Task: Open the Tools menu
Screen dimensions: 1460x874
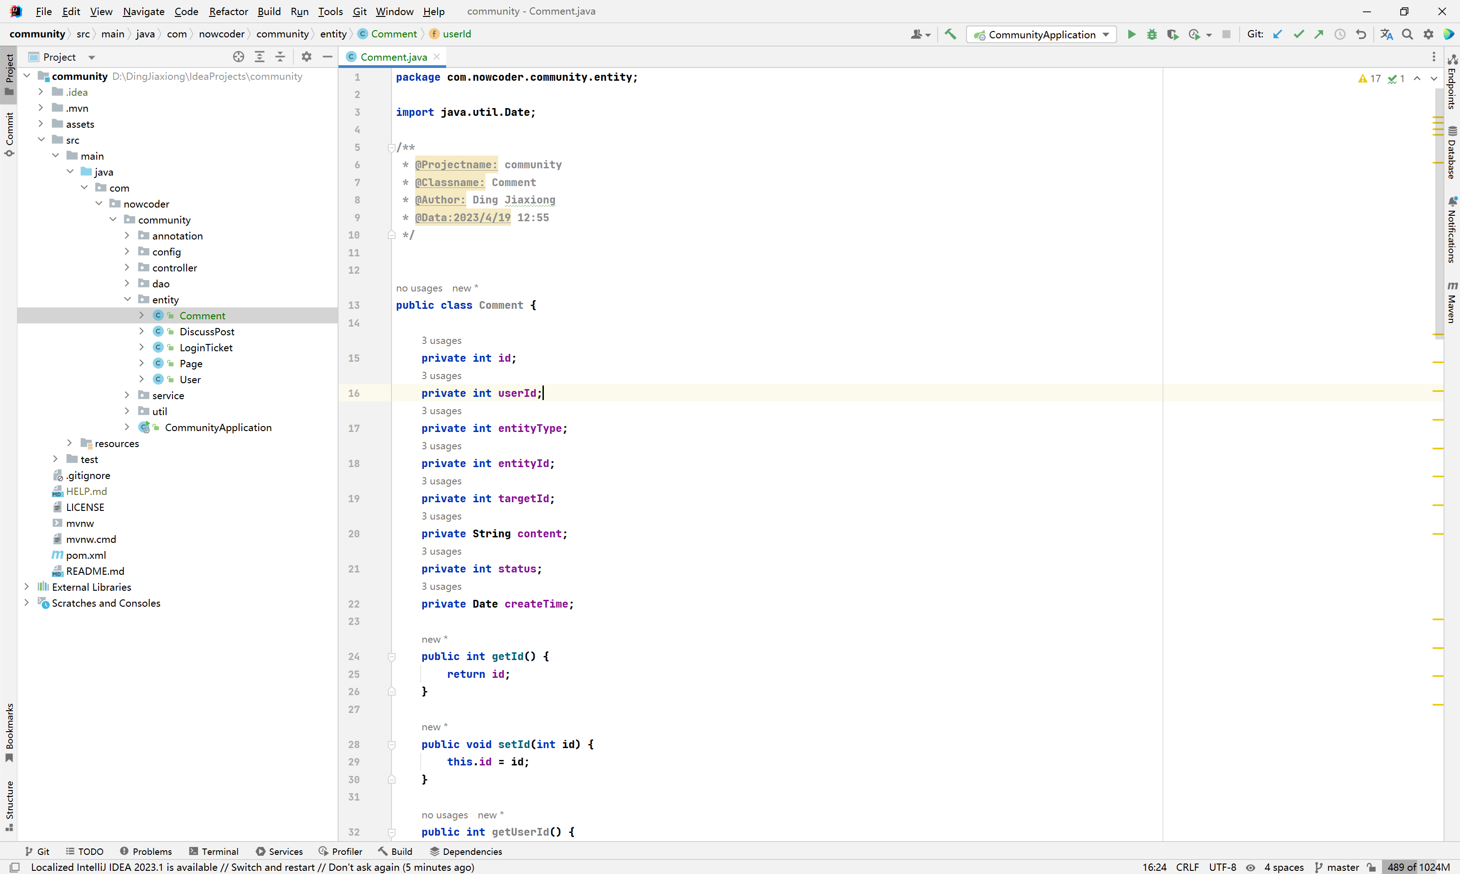Action: coord(330,11)
